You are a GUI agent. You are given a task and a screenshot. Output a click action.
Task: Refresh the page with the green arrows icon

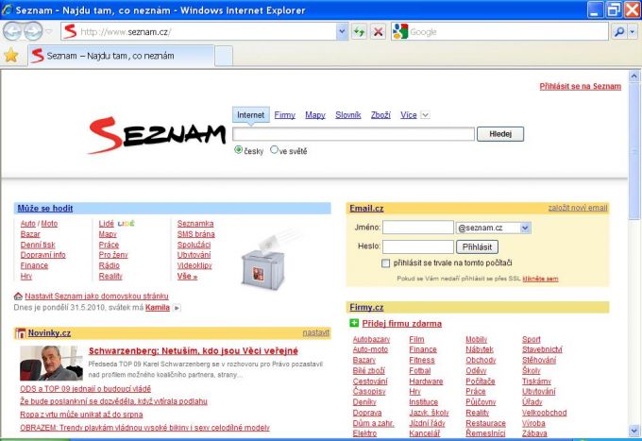(x=359, y=31)
